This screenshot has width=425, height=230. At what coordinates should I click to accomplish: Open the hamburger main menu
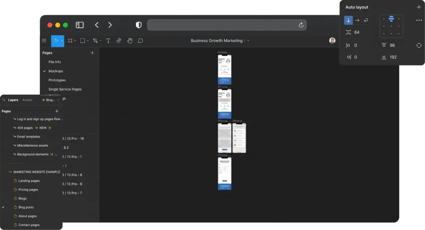tap(44, 41)
